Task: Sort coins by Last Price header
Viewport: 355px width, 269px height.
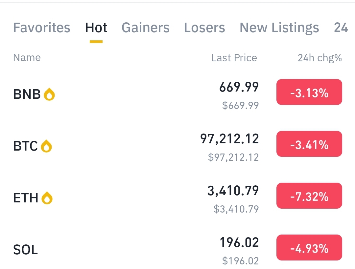Action: pyautogui.click(x=234, y=58)
